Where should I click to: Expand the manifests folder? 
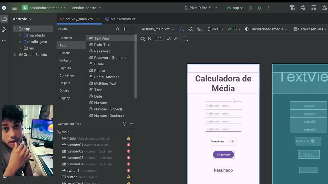(x=20, y=35)
